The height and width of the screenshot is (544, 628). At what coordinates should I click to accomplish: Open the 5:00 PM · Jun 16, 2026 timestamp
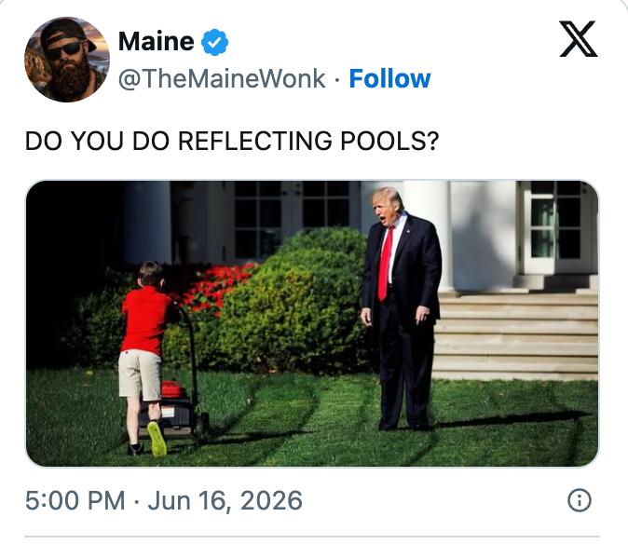(x=163, y=500)
